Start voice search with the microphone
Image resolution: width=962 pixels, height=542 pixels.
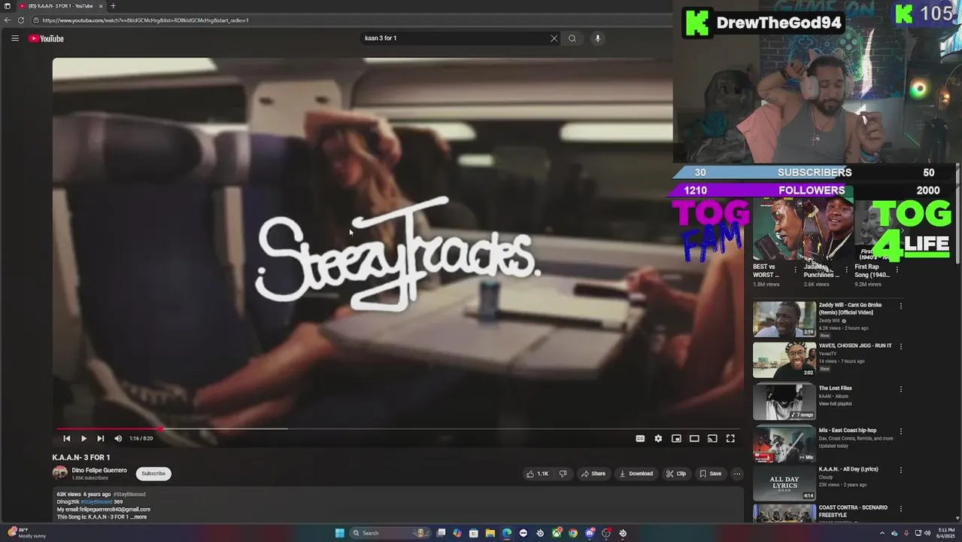click(x=597, y=38)
